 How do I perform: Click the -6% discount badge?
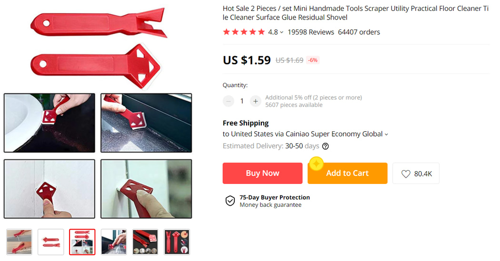click(312, 60)
